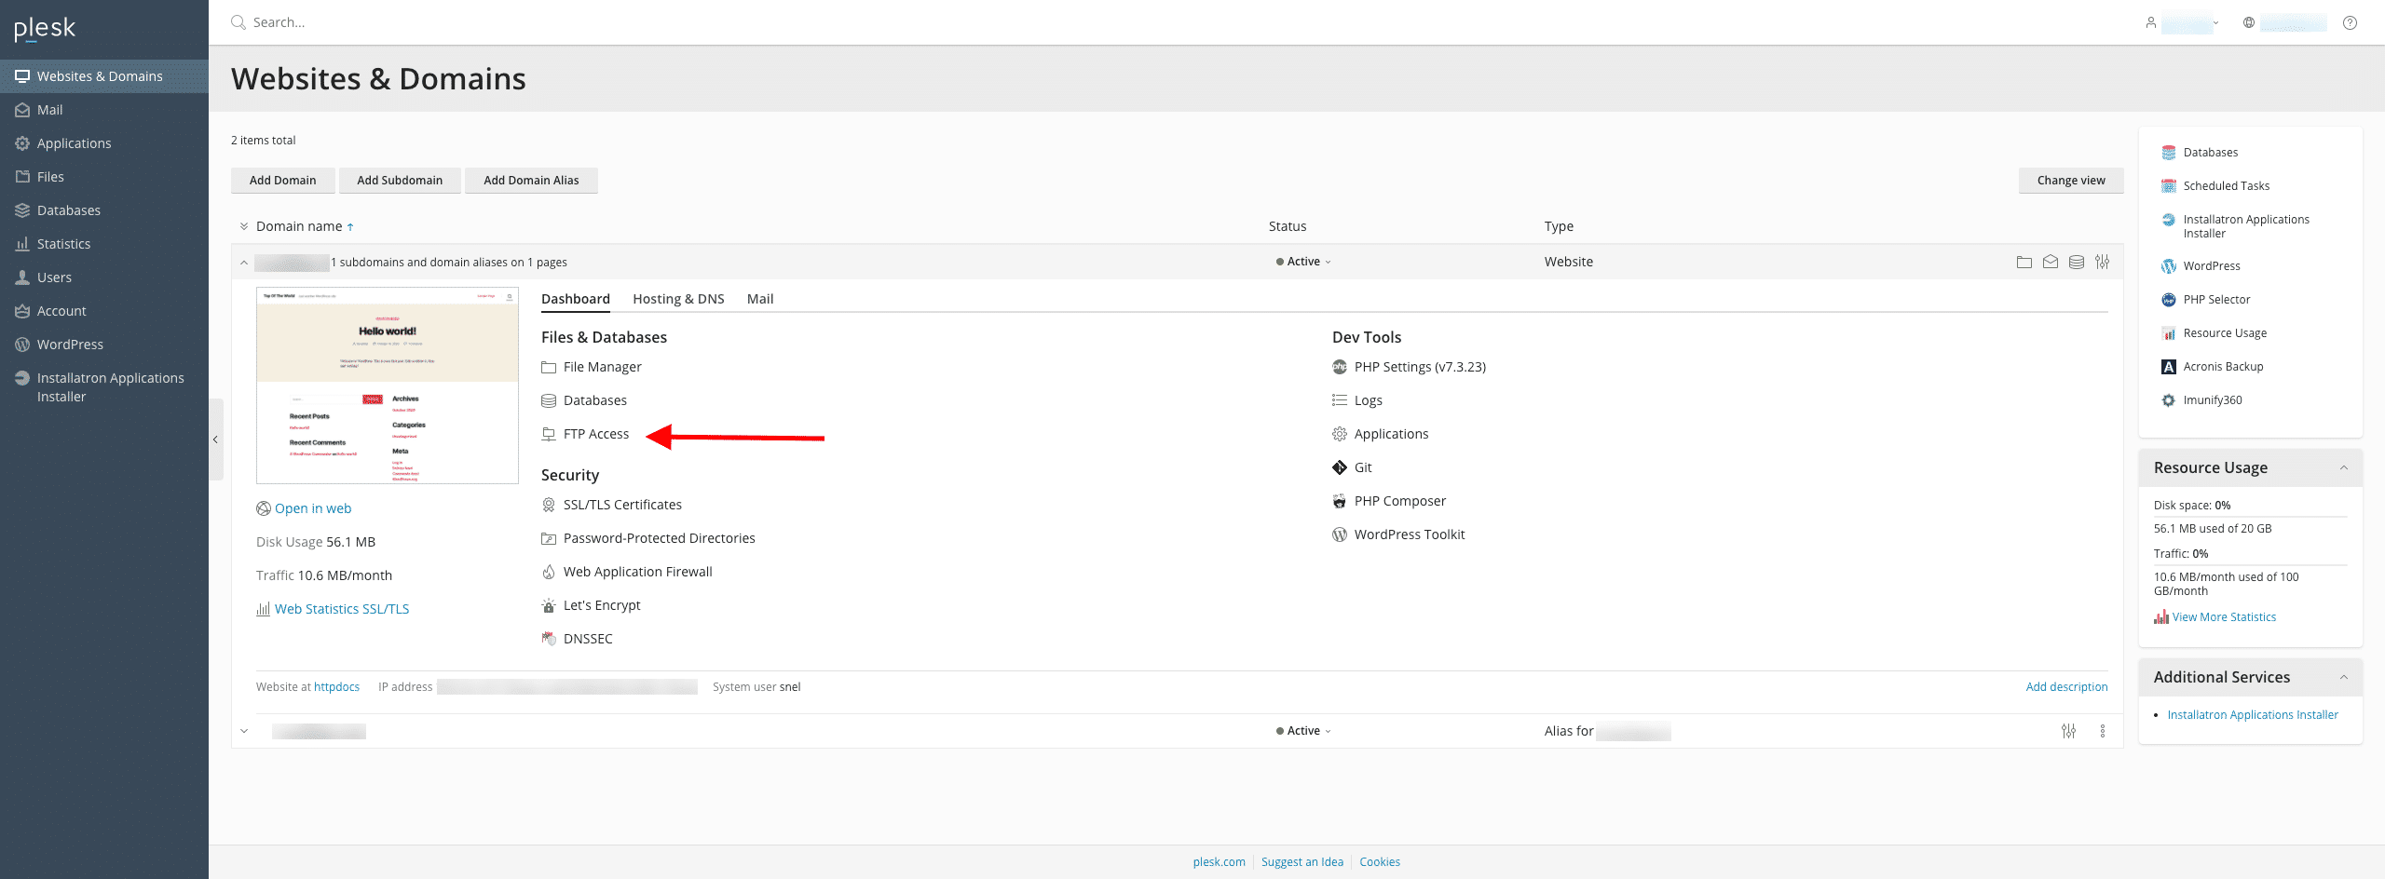Viewport: 2385px width, 879px height.
Task: Open WordPress in right panel
Action: pos(2201,266)
